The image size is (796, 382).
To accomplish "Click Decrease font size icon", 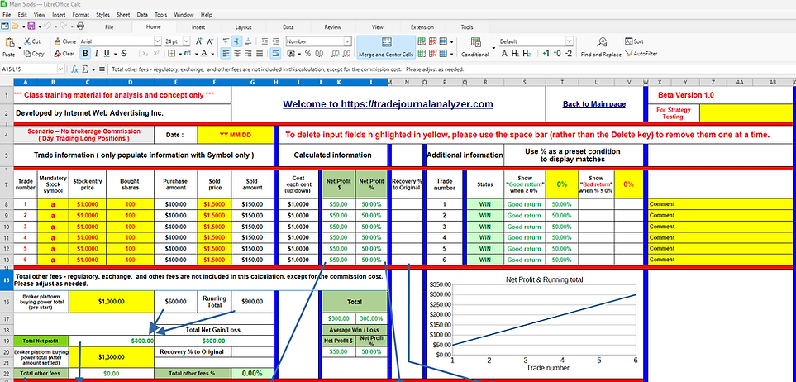I will point(211,41).
